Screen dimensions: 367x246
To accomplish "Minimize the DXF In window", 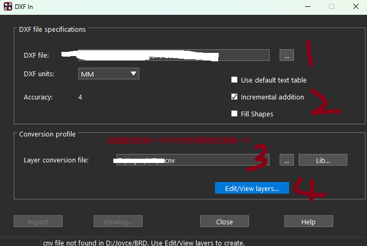I will coord(308,6).
